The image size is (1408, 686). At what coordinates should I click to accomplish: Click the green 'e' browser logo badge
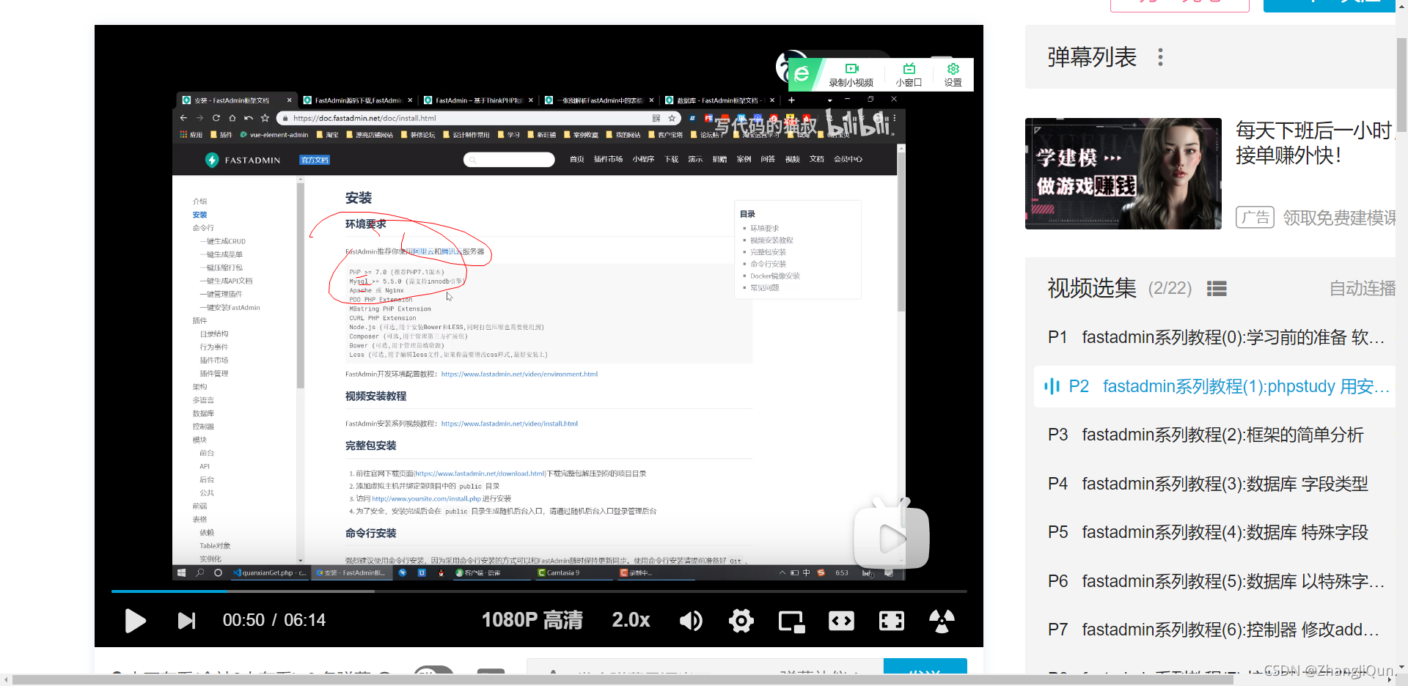tap(802, 73)
